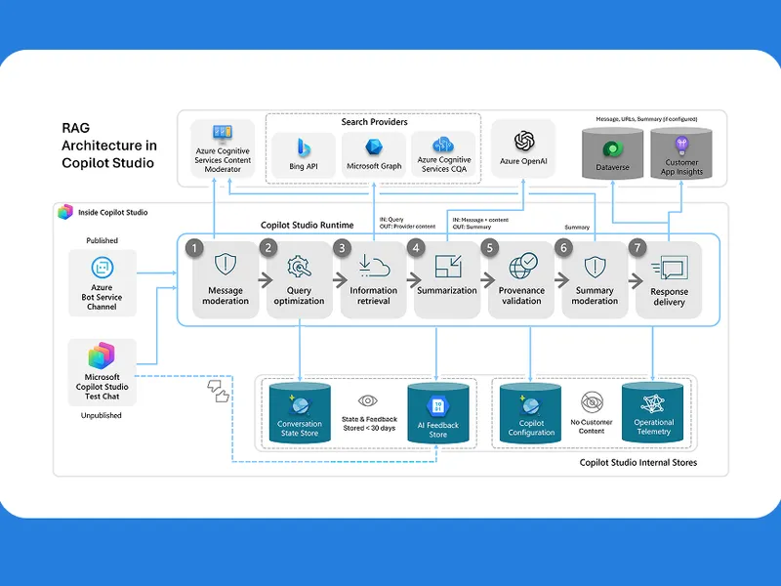Click the 'No Customer Content' text
The height and width of the screenshot is (586, 781).
(592, 427)
